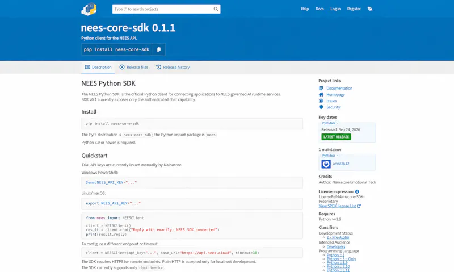Click the anna2612 maintainer avatar
Screen dimensions: 454x272
pos(326,164)
